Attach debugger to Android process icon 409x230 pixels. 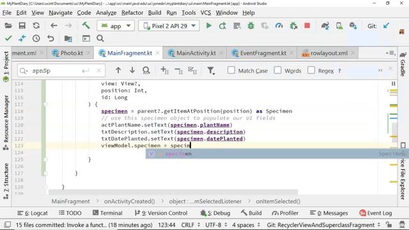point(293,26)
